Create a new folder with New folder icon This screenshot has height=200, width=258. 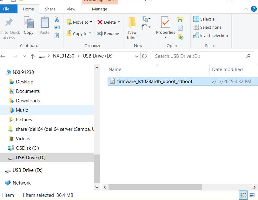pyautogui.click(x=132, y=28)
